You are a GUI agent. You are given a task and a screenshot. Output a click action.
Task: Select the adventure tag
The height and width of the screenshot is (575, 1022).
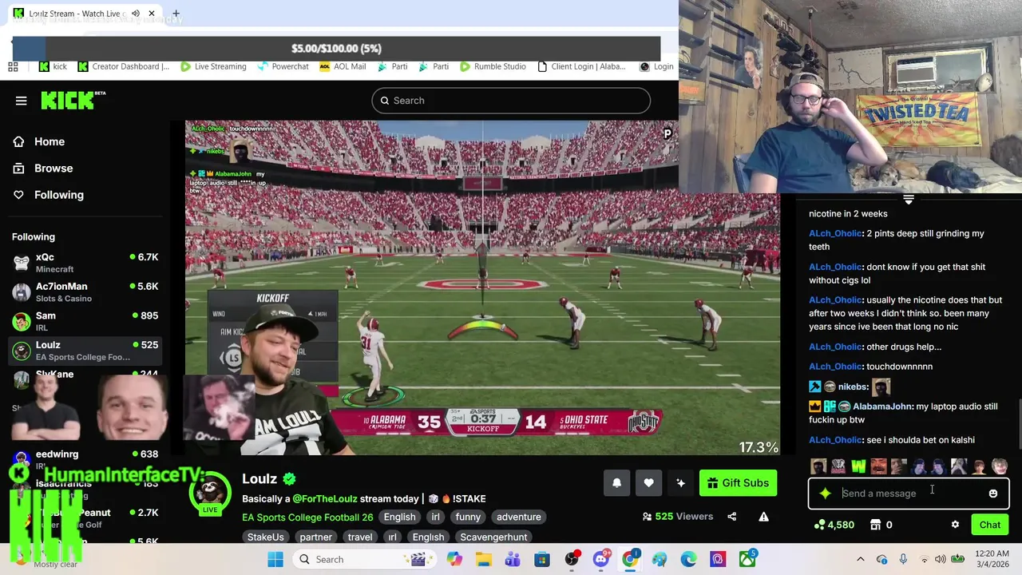(x=519, y=517)
